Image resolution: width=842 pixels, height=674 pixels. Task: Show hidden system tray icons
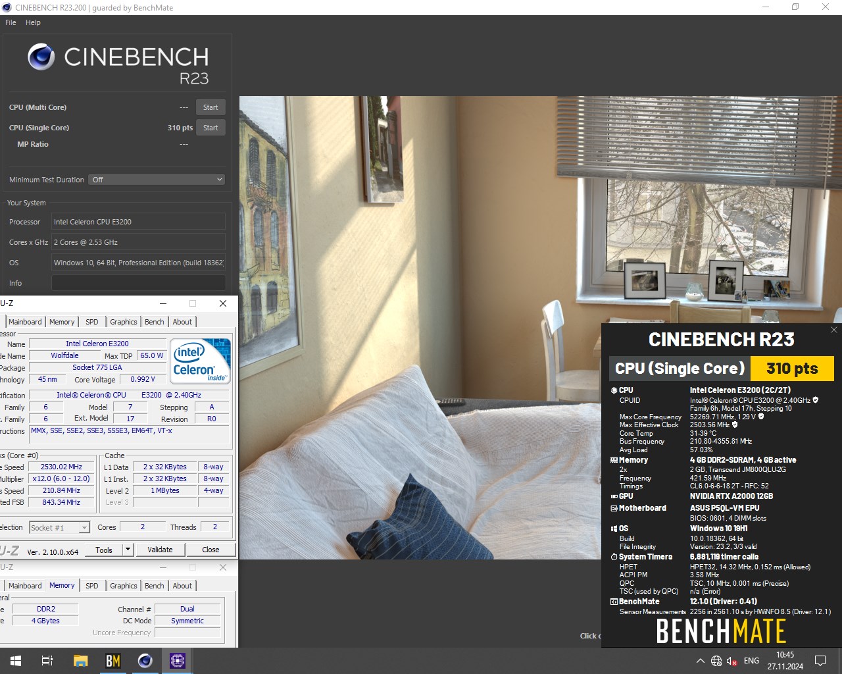pos(700,661)
